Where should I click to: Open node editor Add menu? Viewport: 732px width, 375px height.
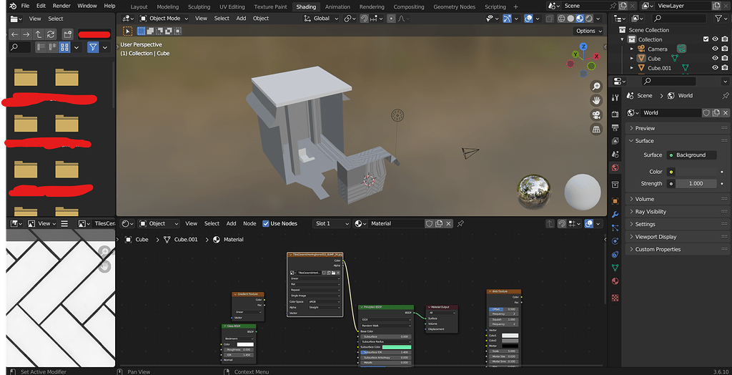(231, 223)
